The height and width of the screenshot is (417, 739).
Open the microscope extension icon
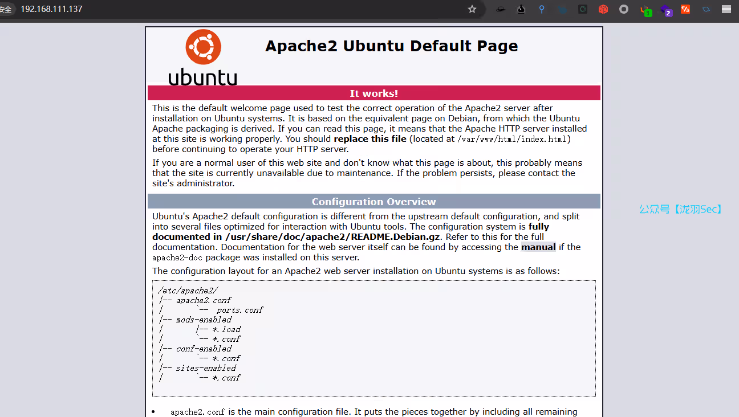(x=521, y=9)
